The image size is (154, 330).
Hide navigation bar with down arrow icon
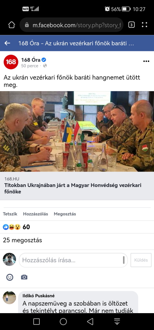tap(117, 321)
